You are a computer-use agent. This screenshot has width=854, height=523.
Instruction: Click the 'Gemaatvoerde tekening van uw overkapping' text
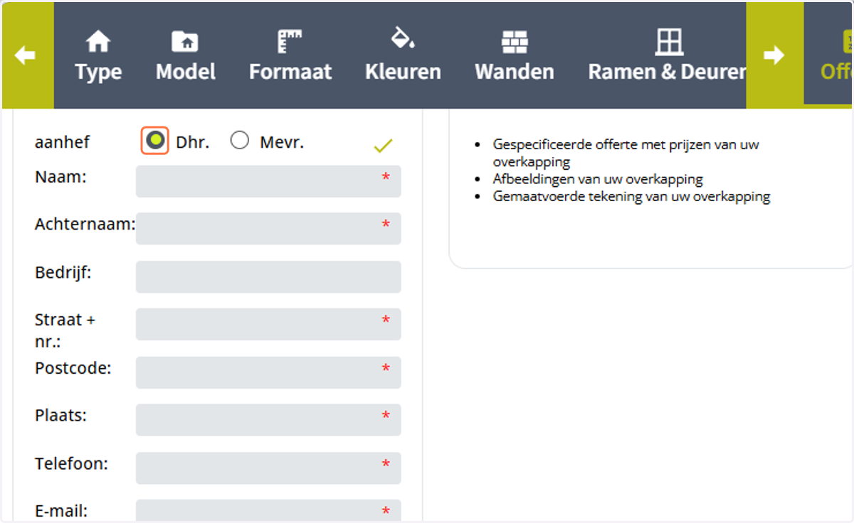click(631, 196)
